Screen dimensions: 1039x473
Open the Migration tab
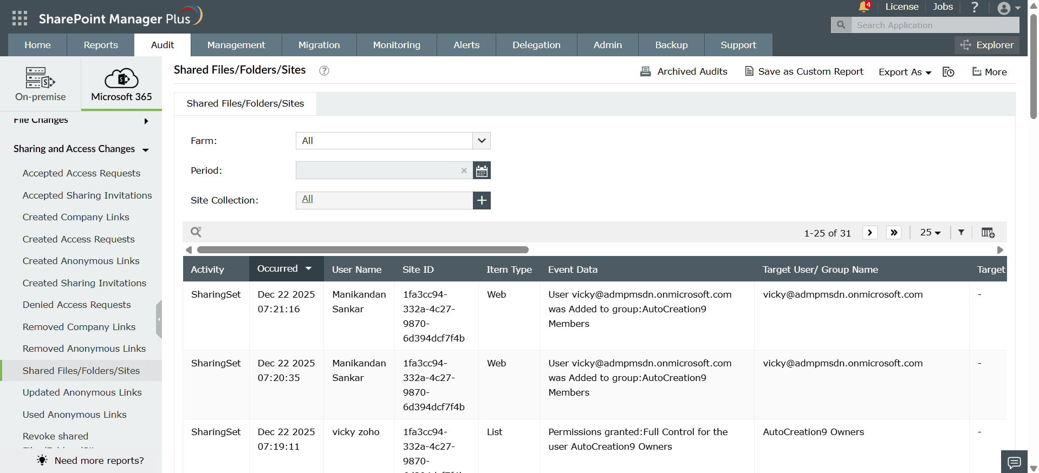click(x=319, y=45)
